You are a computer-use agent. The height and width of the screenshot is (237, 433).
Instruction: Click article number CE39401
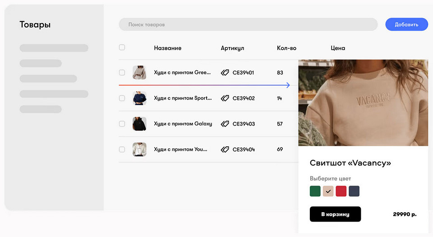click(x=243, y=73)
